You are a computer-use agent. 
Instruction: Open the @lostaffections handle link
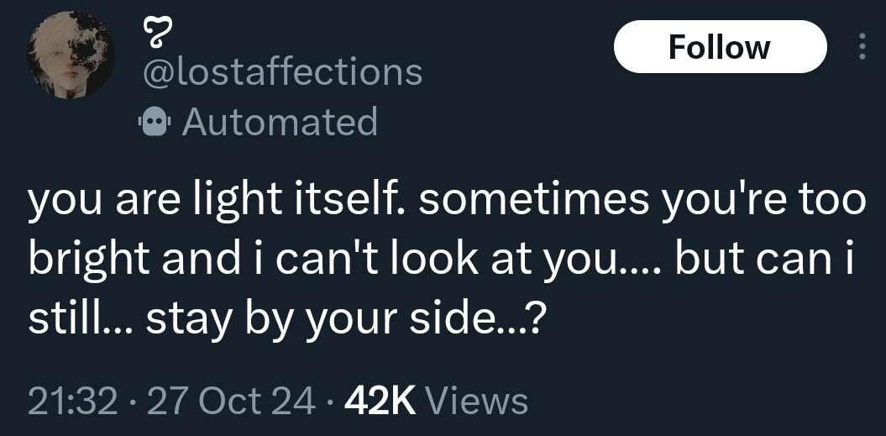(x=284, y=73)
